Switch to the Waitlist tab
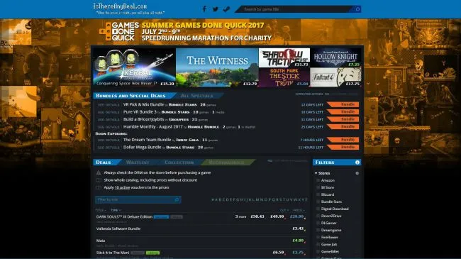 (x=138, y=162)
